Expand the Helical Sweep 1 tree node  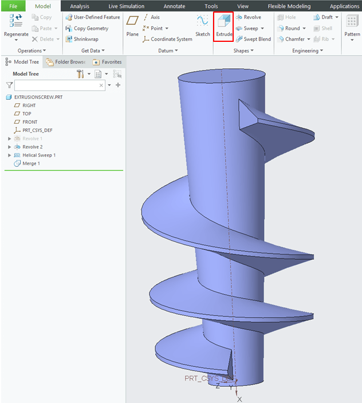coord(9,155)
